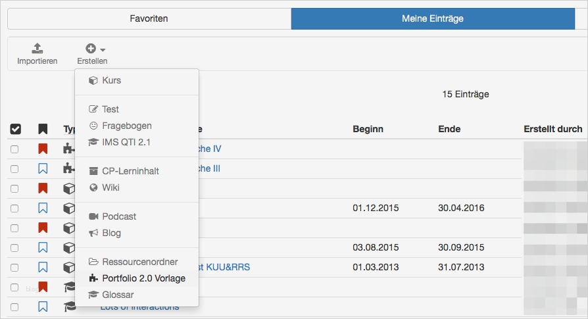The width and height of the screenshot is (588, 319).
Task: Sort by the Ende column header
Action: [449, 129]
